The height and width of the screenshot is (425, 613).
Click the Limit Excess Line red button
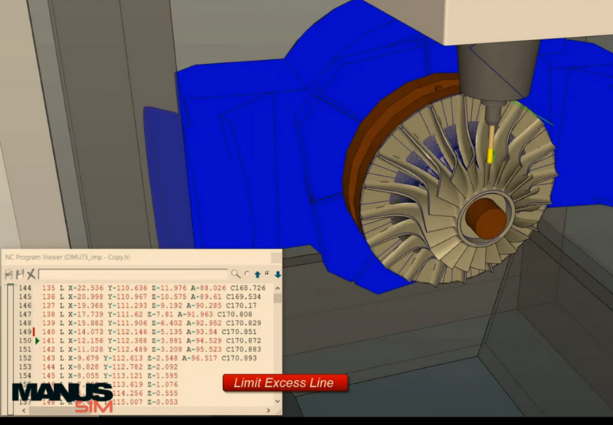point(285,383)
